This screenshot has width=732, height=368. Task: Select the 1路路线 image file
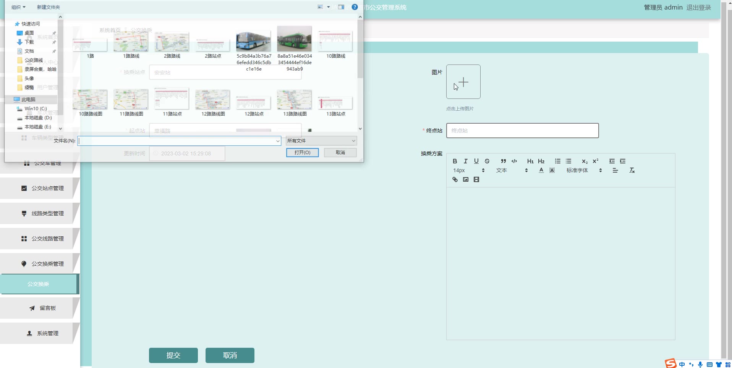point(131,45)
